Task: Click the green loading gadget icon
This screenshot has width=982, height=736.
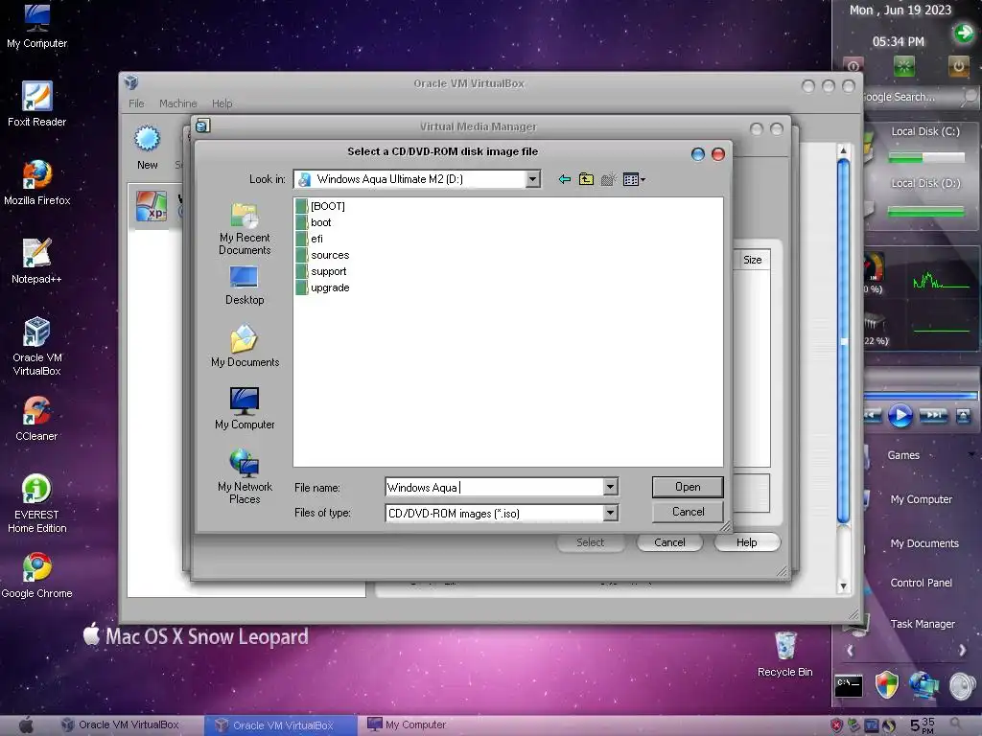Action: pos(903,66)
